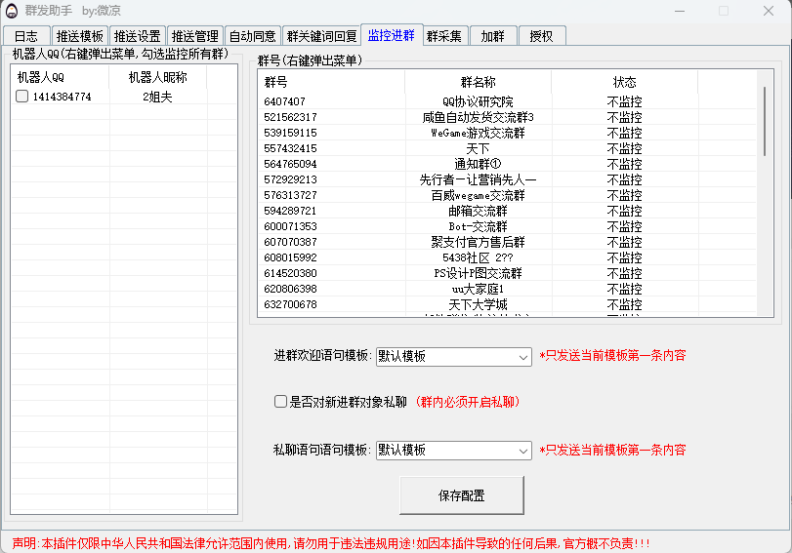Open the 自动同意 tab
Image resolution: width=792 pixels, height=553 pixels.
click(252, 36)
